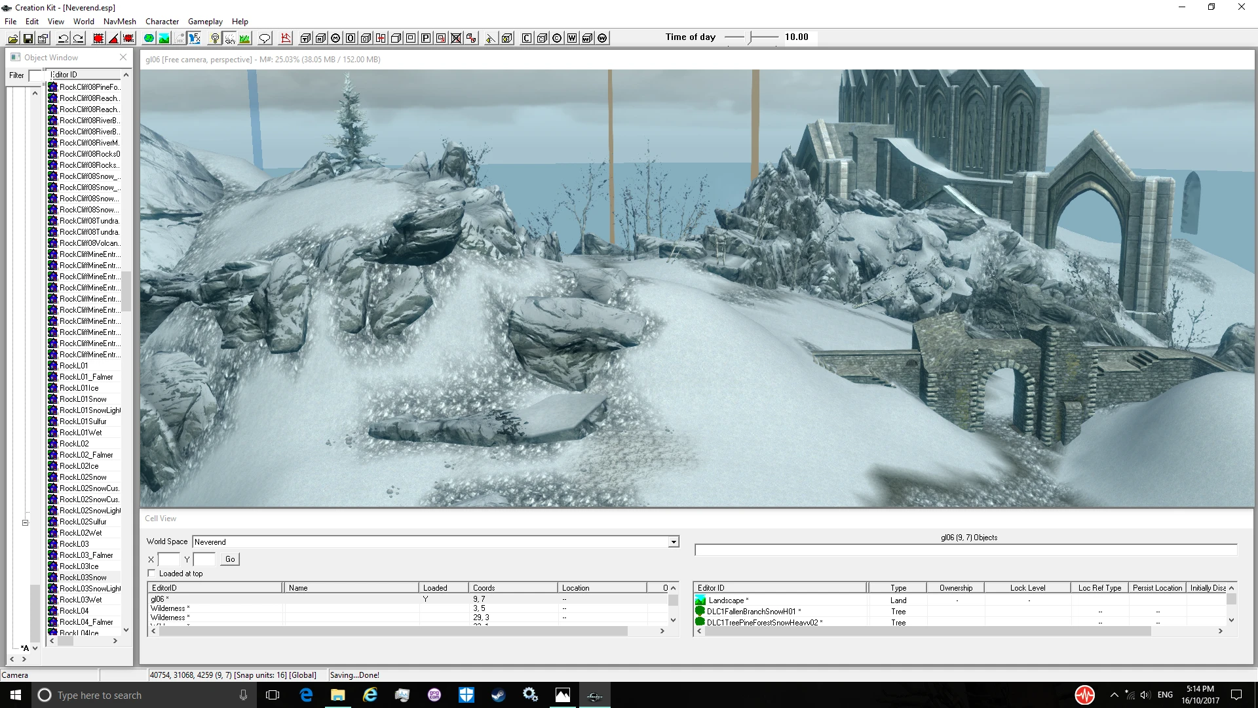Sort cell list by Location column
1258x708 pixels.
601,588
